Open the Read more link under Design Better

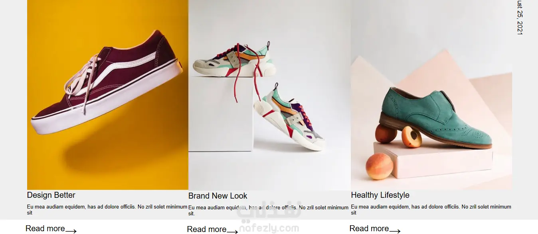pos(45,228)
